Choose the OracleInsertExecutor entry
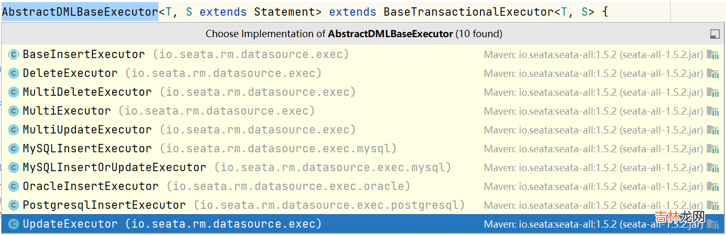This screenshot has width=726, height=235. pyautogui.click(x=90, y=186)
